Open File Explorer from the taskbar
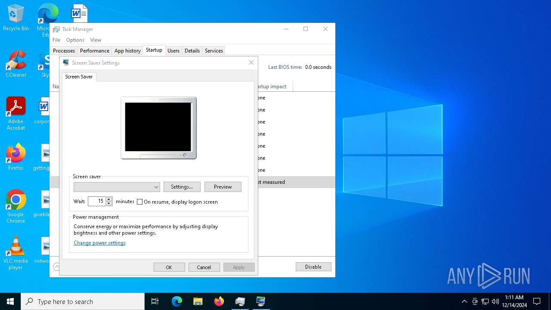Image resolution: width=551 pixels, height=310 pixels. point(198,301)
